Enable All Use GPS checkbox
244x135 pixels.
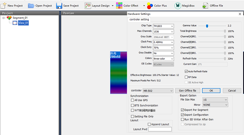132,100
